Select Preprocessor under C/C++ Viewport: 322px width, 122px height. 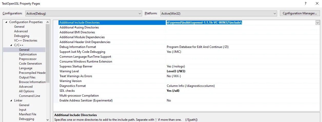28,59
